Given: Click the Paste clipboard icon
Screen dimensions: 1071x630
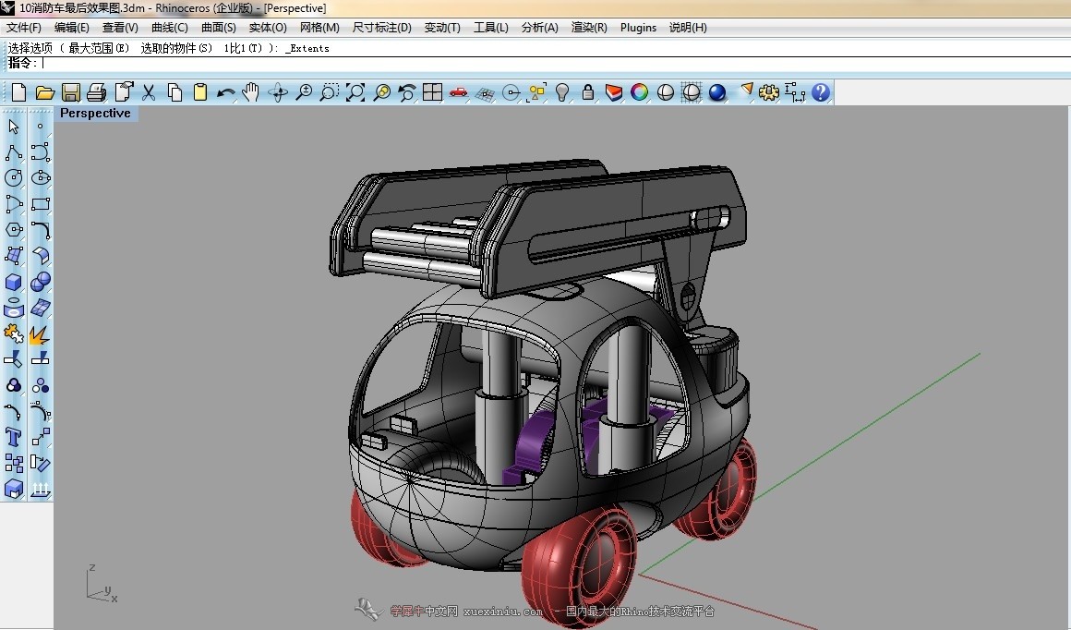Looking at the screenshot, I should pos(200,92).
